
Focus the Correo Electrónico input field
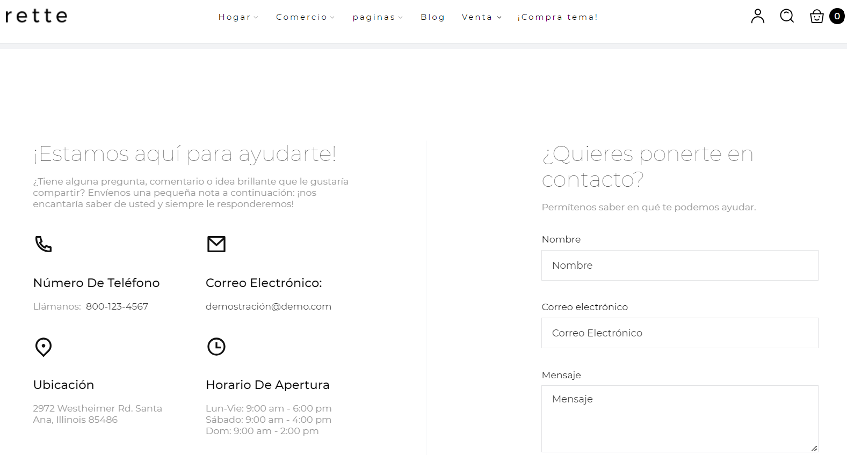tap(679, 333)
